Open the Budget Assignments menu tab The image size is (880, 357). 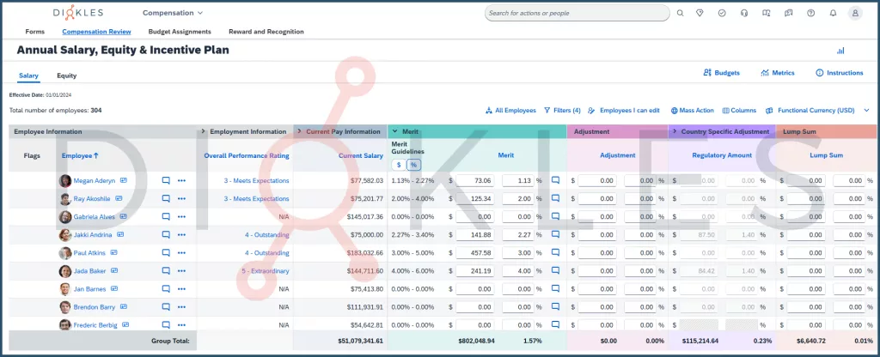[x=180, y=32]
